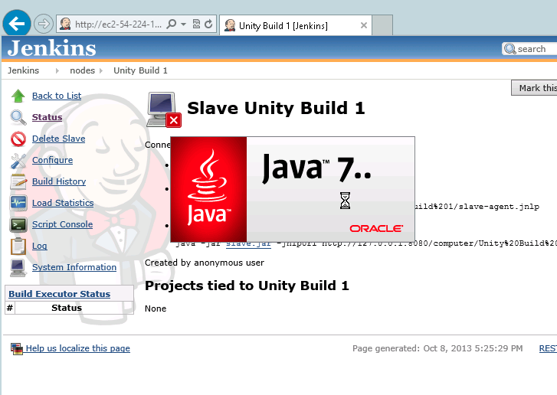Expand the arrow after Jenkins breadcrumb
This screenshot has width=557, height=395.
click(57, 70)
